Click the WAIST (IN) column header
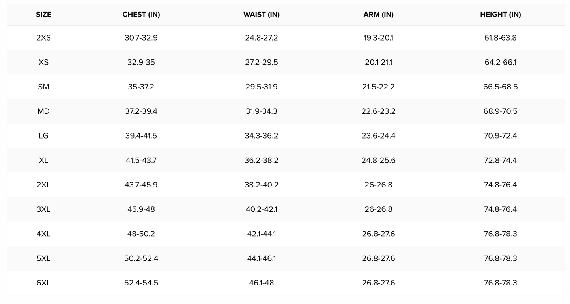 click(x=262, y=15)
